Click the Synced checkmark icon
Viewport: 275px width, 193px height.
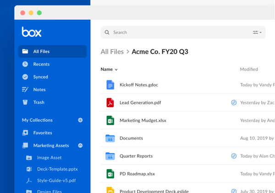[25, 77]
